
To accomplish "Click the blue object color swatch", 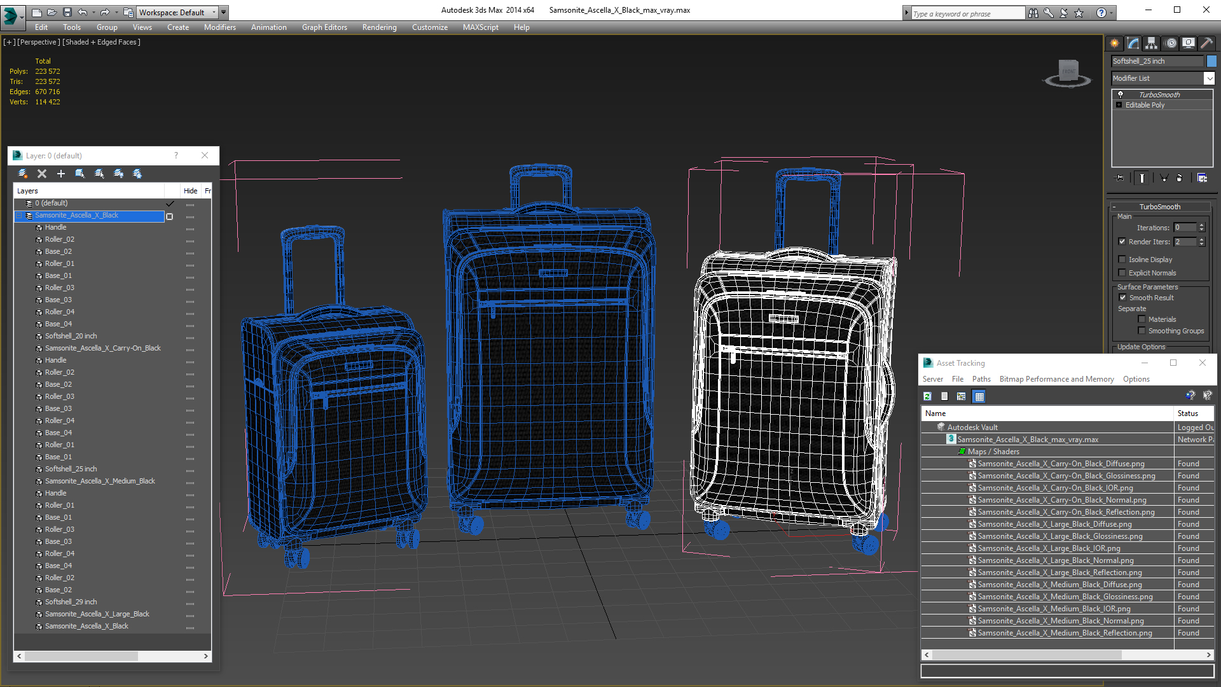I will coord(1211,61).
